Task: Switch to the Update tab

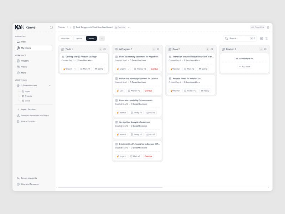Action: coord(79,39)
